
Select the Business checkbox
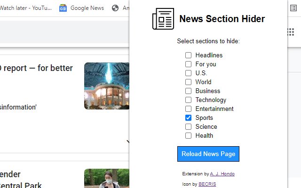pyautogui.click(x=188, y=91)
